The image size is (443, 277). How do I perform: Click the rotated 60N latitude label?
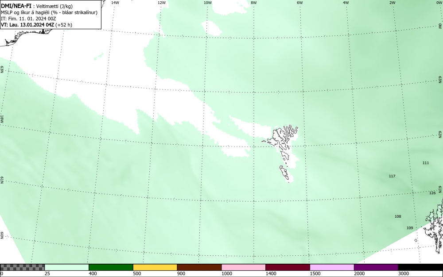pyautogui.click(x=2, y=235)
